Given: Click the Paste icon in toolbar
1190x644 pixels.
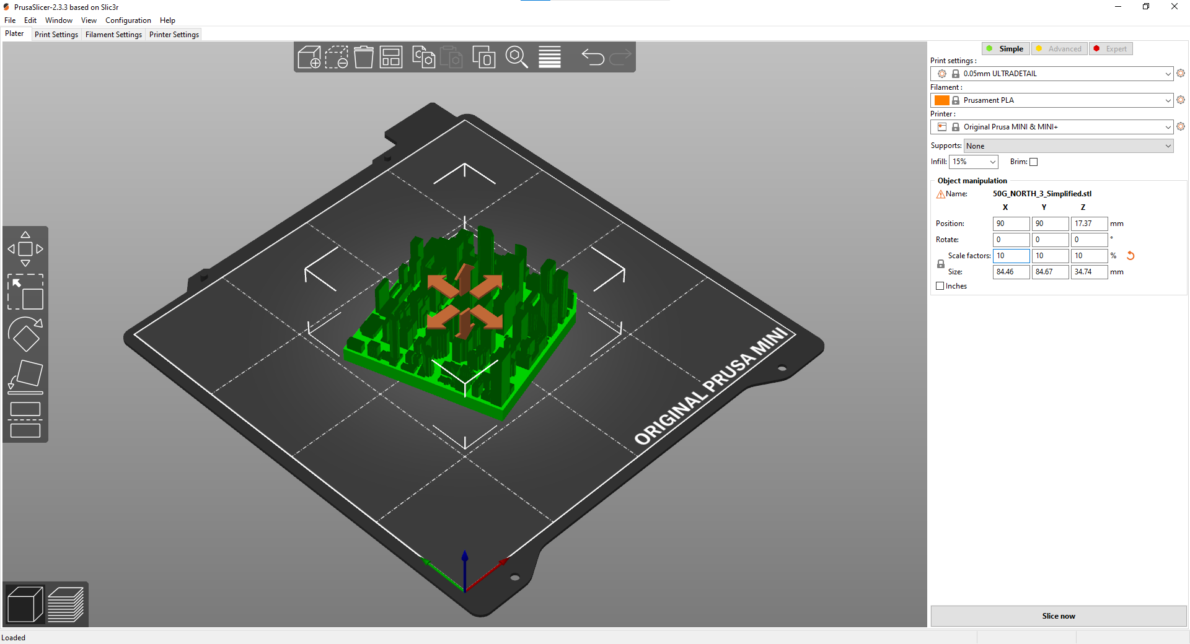Looking at the screenshot, I should click(x=452, y=57).
